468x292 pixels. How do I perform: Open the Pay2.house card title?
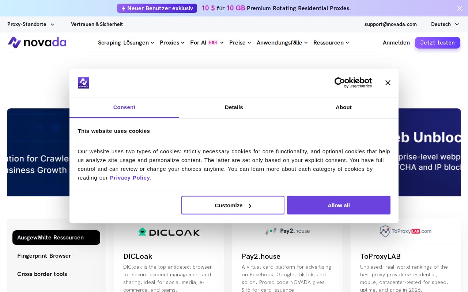[x=261, y=256]
